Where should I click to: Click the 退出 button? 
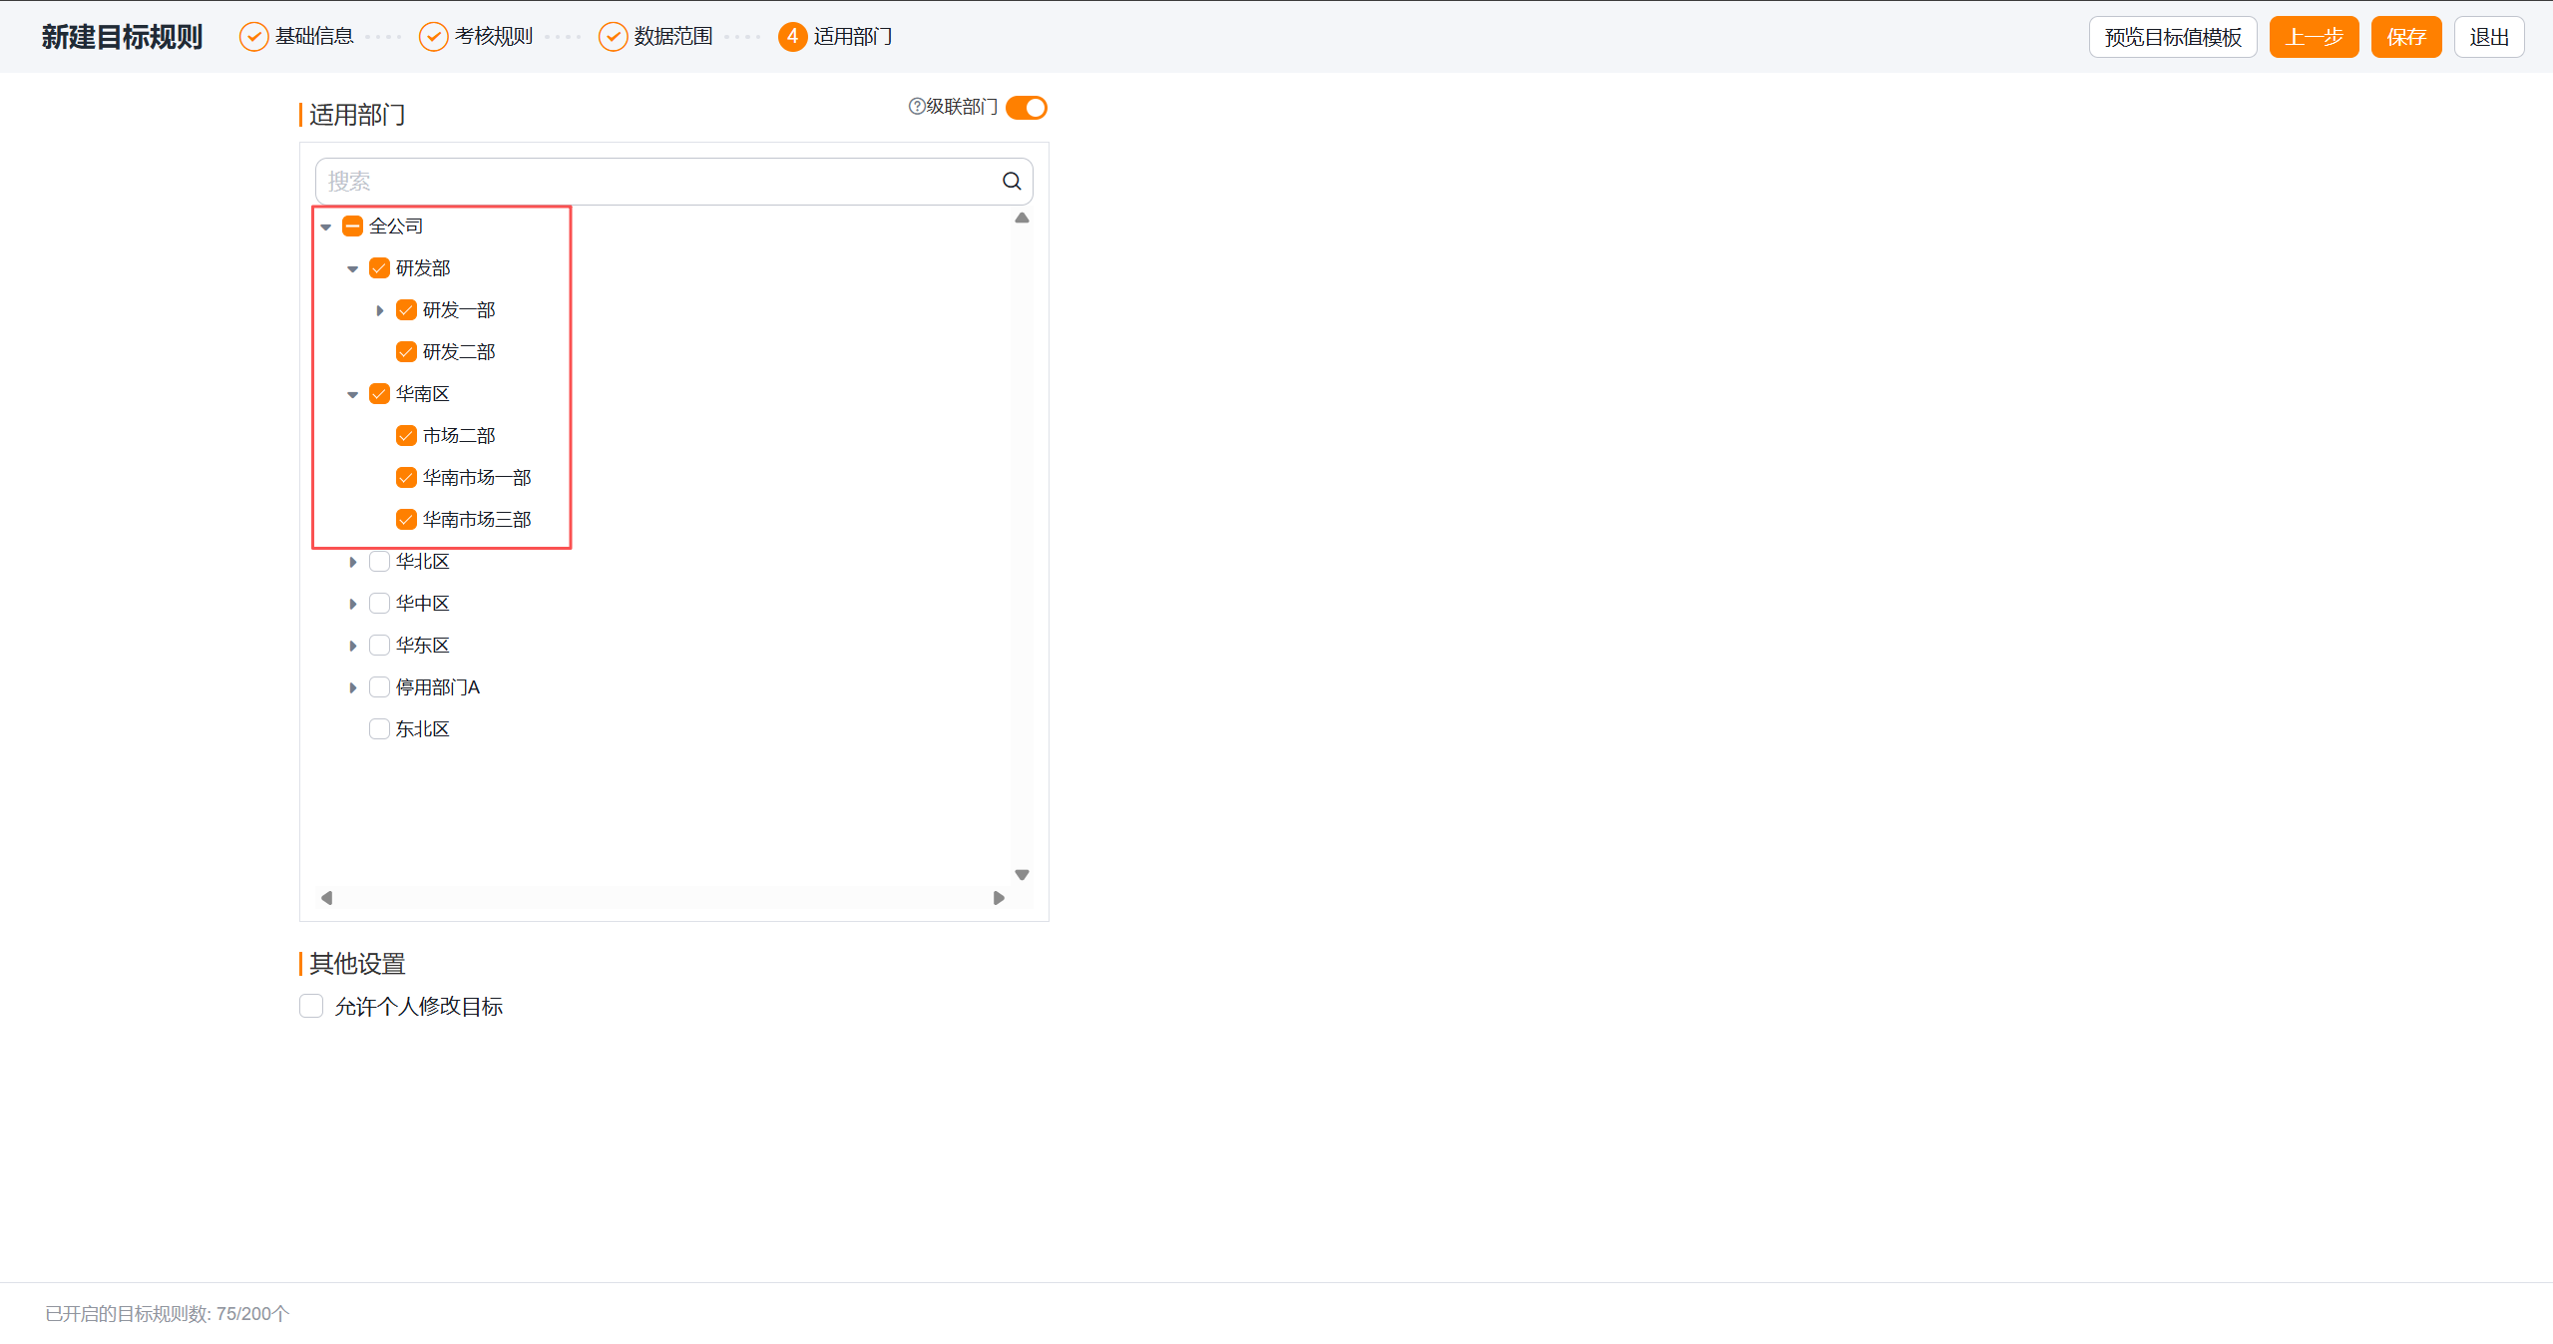[2489, 37]
